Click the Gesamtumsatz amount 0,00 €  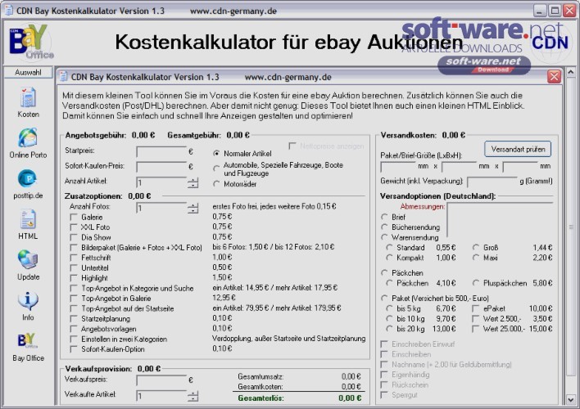pyautogui.click(x=351, y=376)
